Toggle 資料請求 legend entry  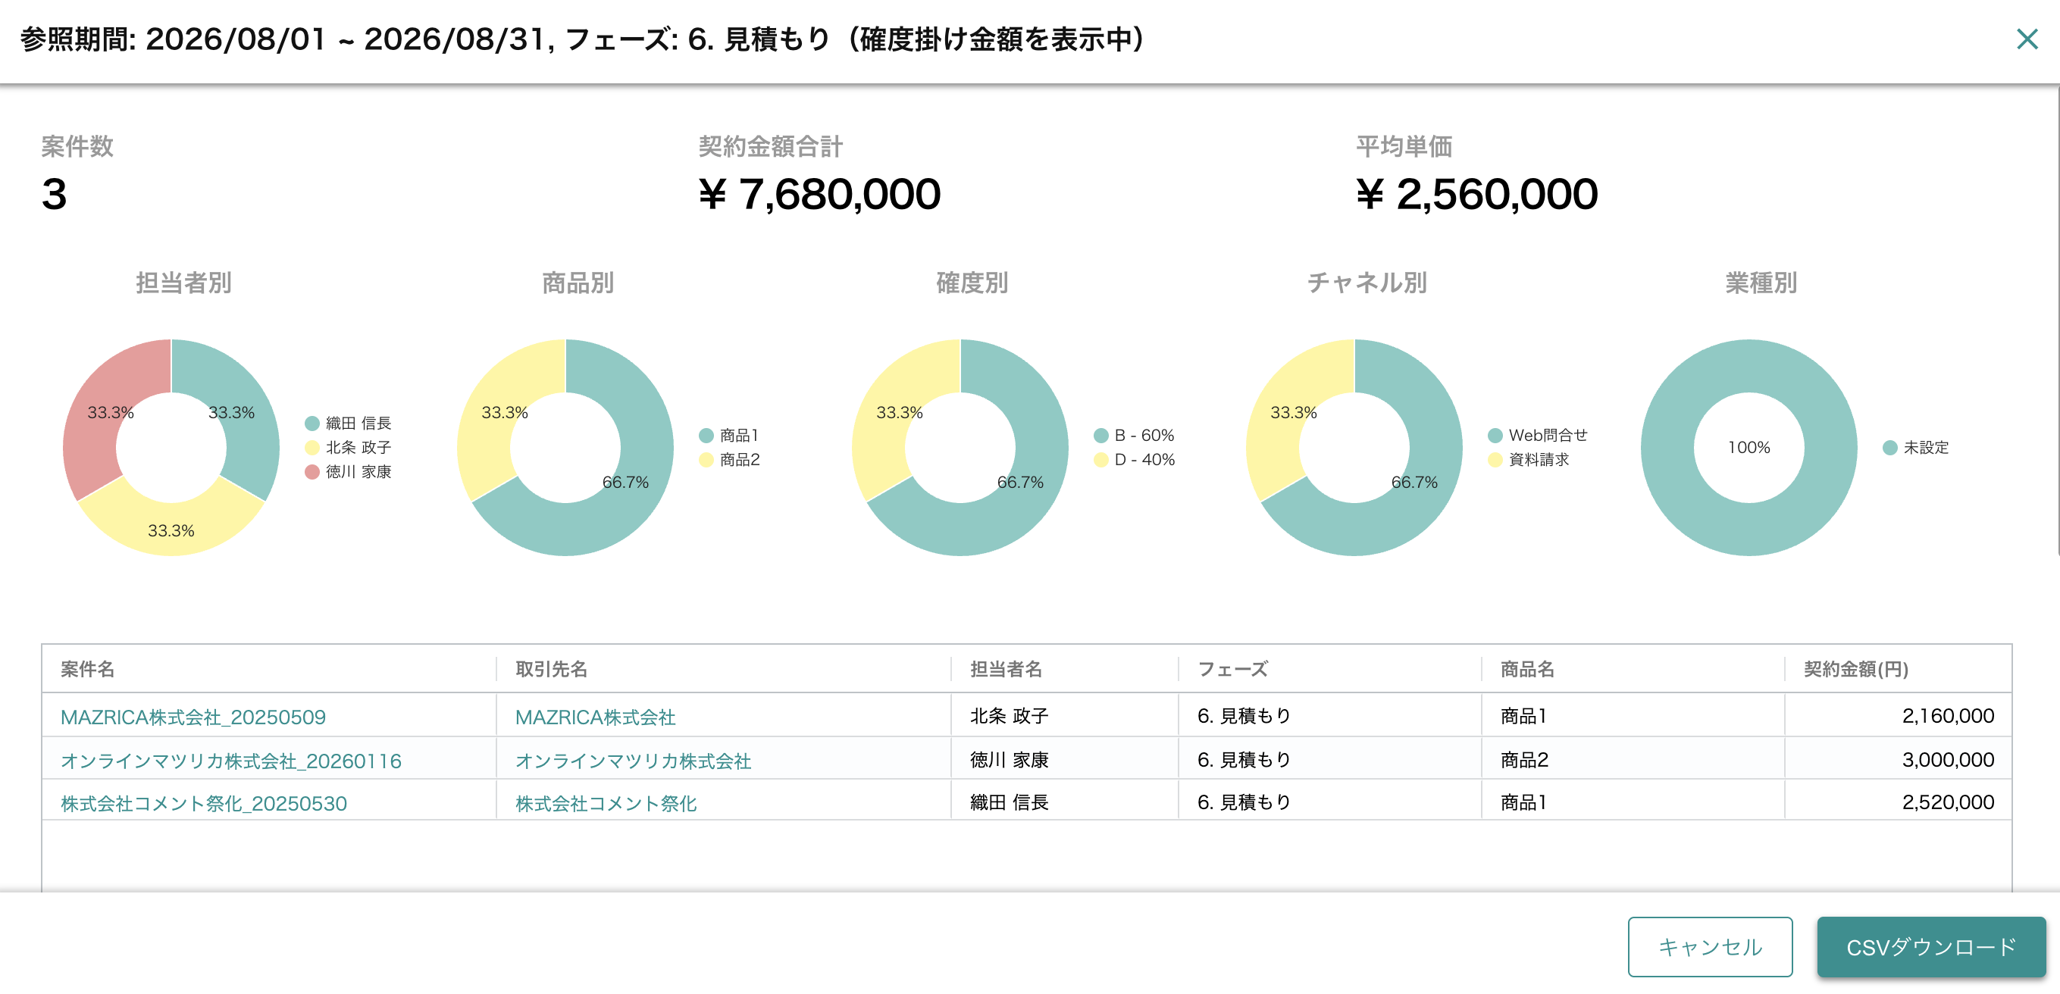coord(1528,460)
